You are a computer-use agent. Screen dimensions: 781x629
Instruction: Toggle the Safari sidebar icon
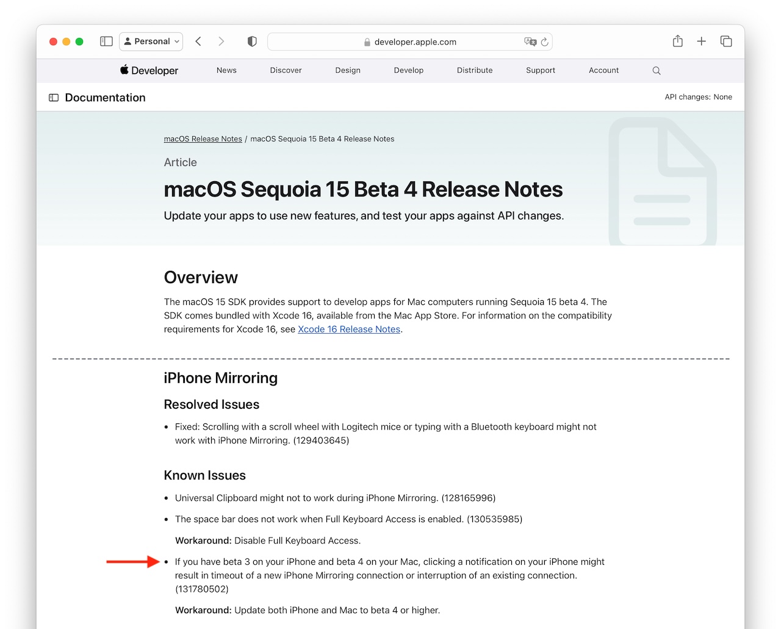[106, 41]
